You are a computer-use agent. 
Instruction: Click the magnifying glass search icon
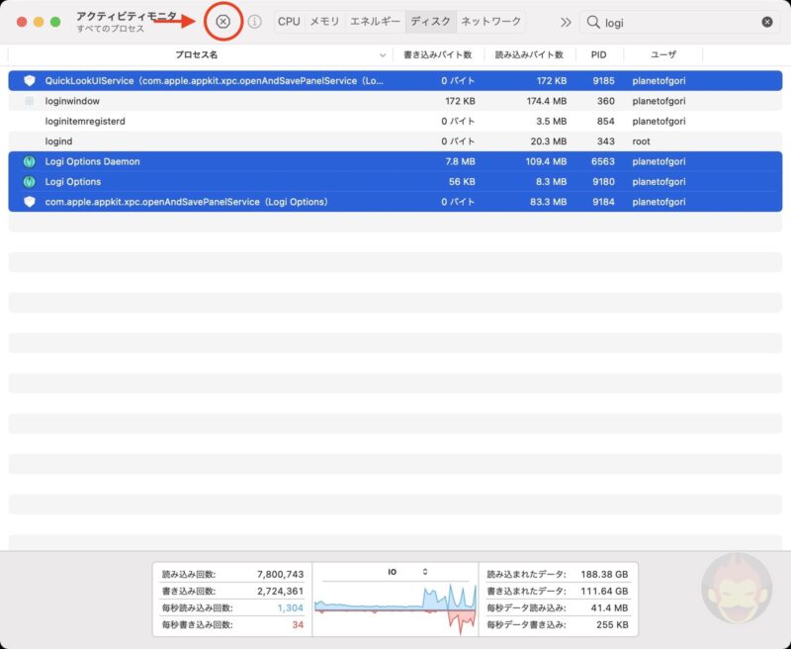tap(593, 22)
